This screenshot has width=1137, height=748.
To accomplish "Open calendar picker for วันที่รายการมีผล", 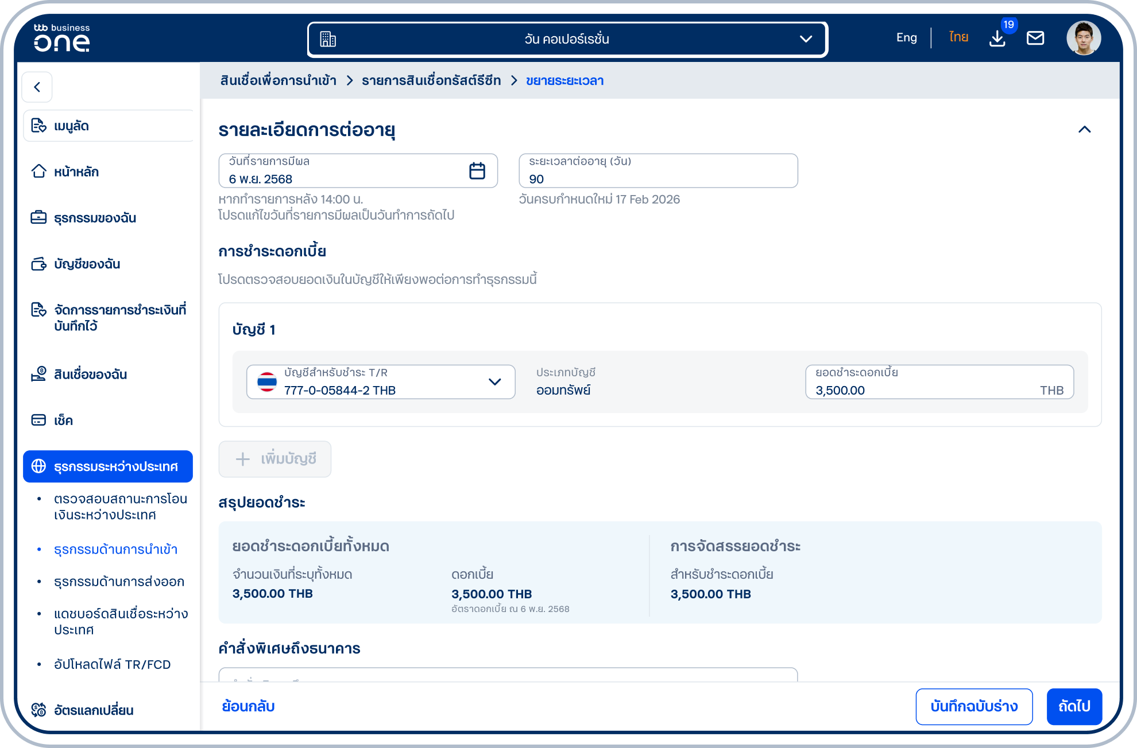I will point(477,170).
